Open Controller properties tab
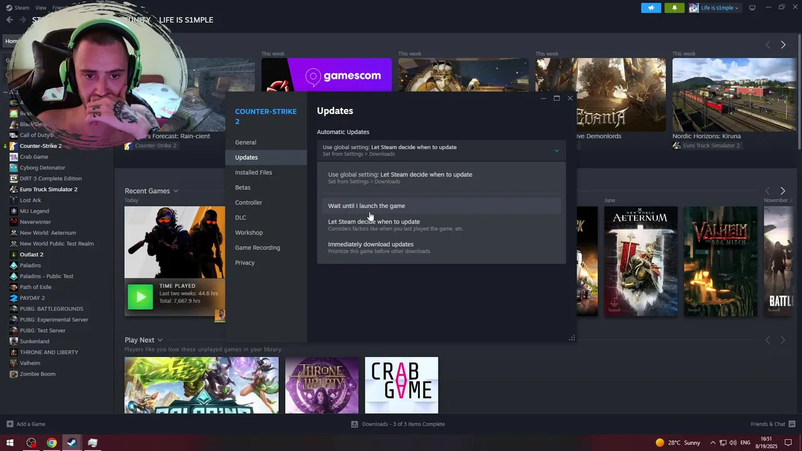Image resolution: width=802 pixels, height=451 pixels. 248,202
